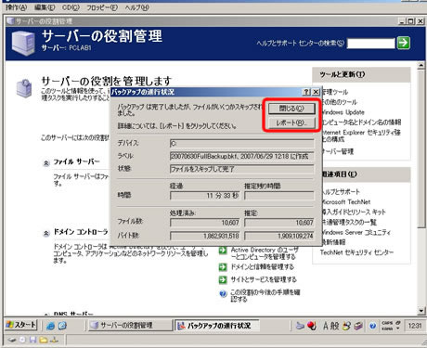This screenshot has width=427, height=348.
Task: Switch to the サーバーの役割管理 taskbar button
Action: [x=130, y=325]
